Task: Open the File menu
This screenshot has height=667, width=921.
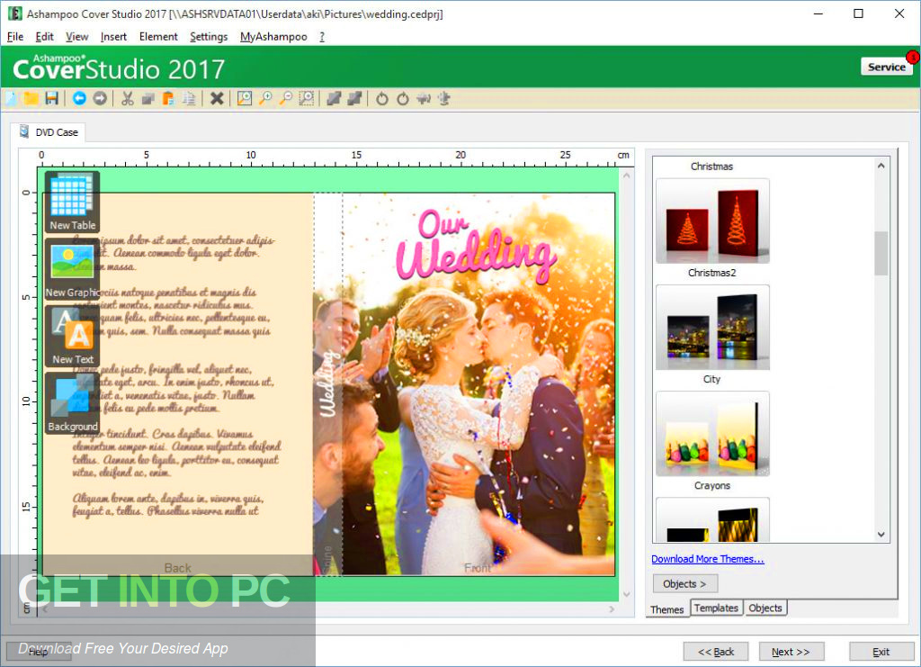Action: click(x=15, y=36)
